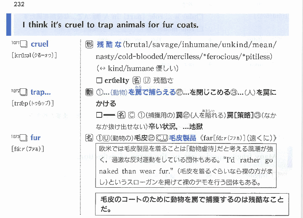
Task: Check the box before the trap noun dash
Action: (99, 115)
